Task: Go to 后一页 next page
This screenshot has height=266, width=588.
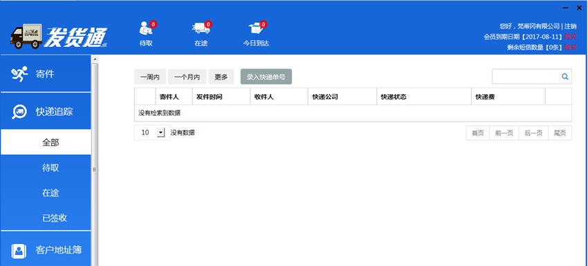Action: [533, 133]
